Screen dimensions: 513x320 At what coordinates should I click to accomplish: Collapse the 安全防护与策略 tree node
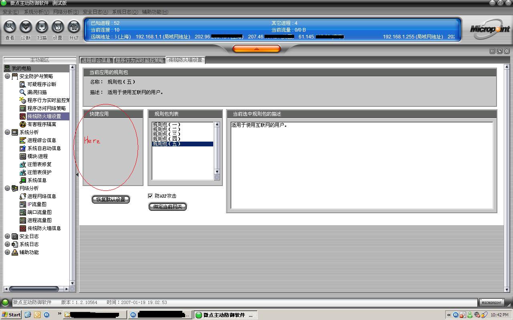[x=7, y=76]
